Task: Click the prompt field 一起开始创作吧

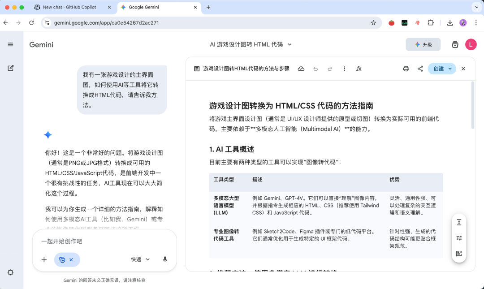Action: tap(104, 241)
